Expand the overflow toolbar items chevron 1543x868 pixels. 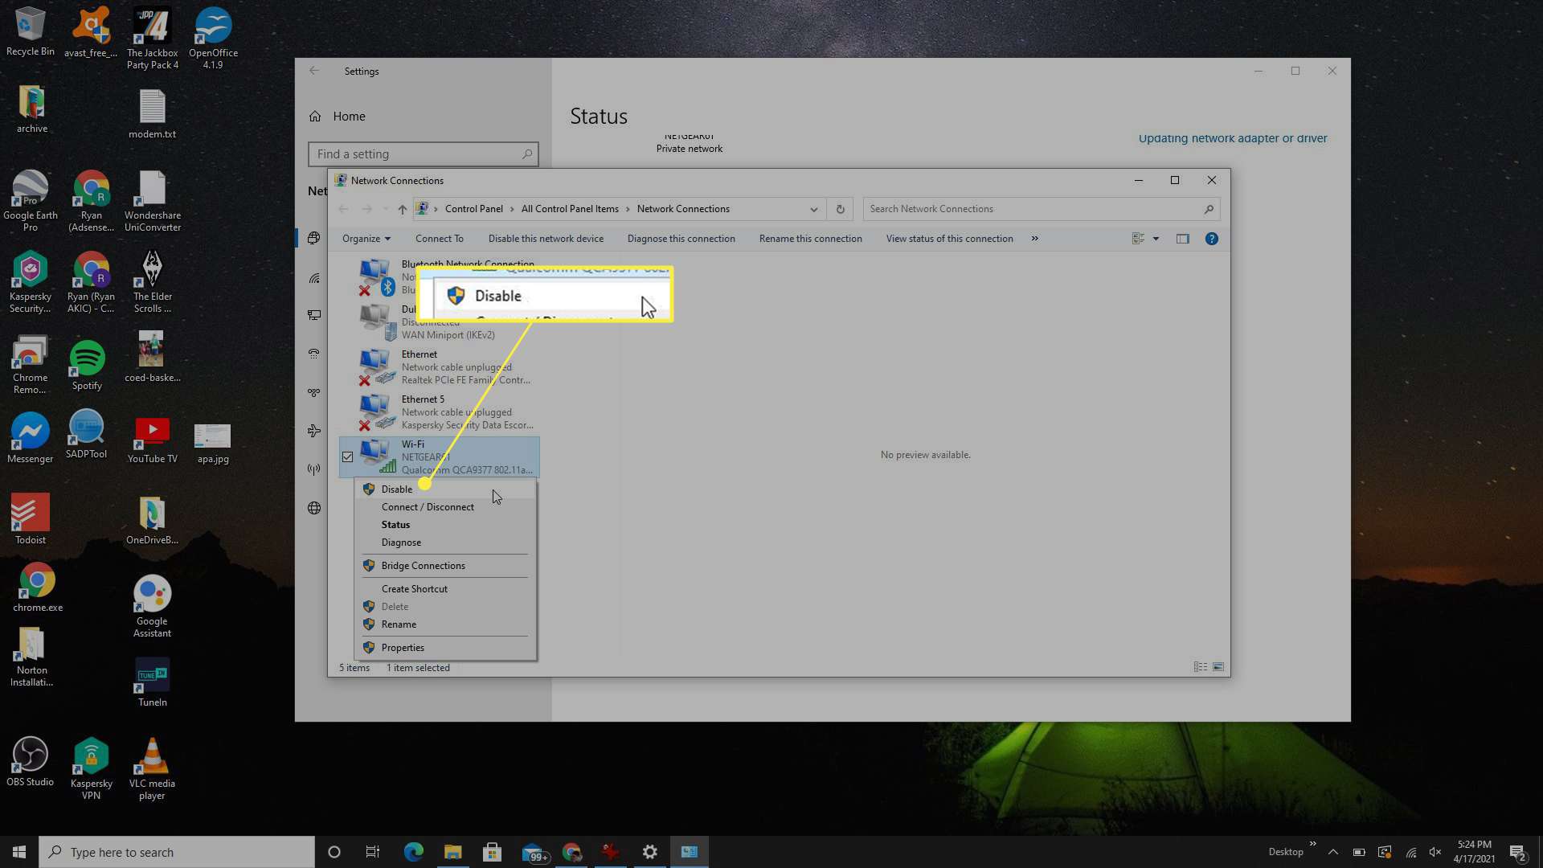pos(1034,237)
